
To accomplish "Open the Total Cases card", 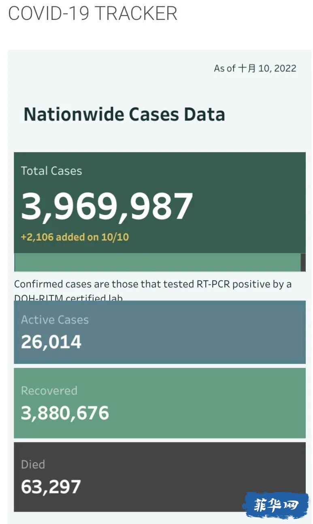I will coord(160,202).
